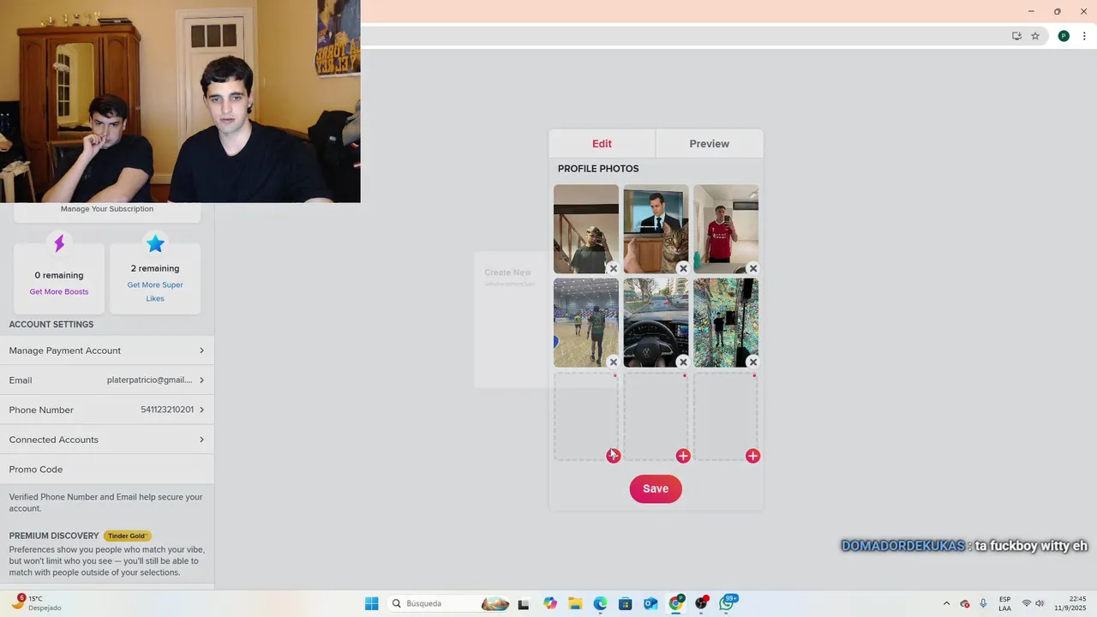The height and width of the screenshot is (617, 1097).
Task: Click the ACCOUNT SETTINGS heading
Action: (x=51, y=325)
